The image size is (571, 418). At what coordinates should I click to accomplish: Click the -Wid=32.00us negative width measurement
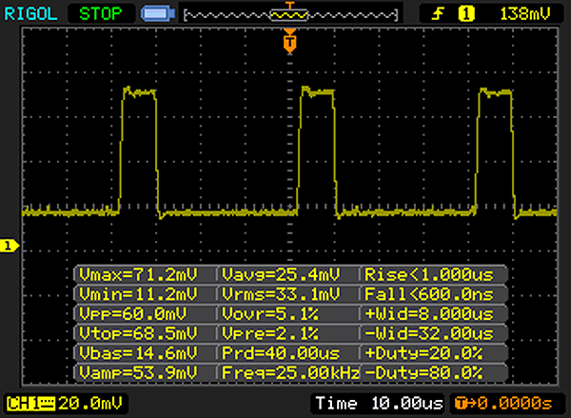pos(429,333)
